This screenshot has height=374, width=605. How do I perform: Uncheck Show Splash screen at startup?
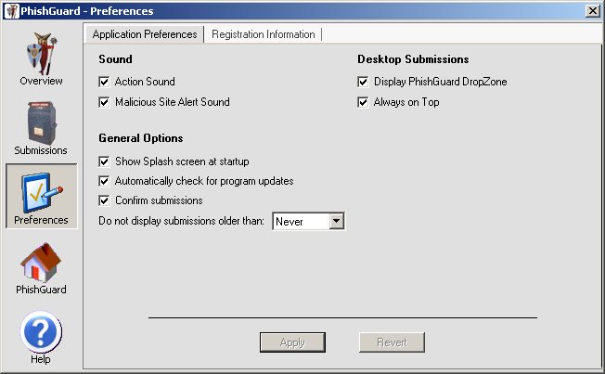pos(104,161)
